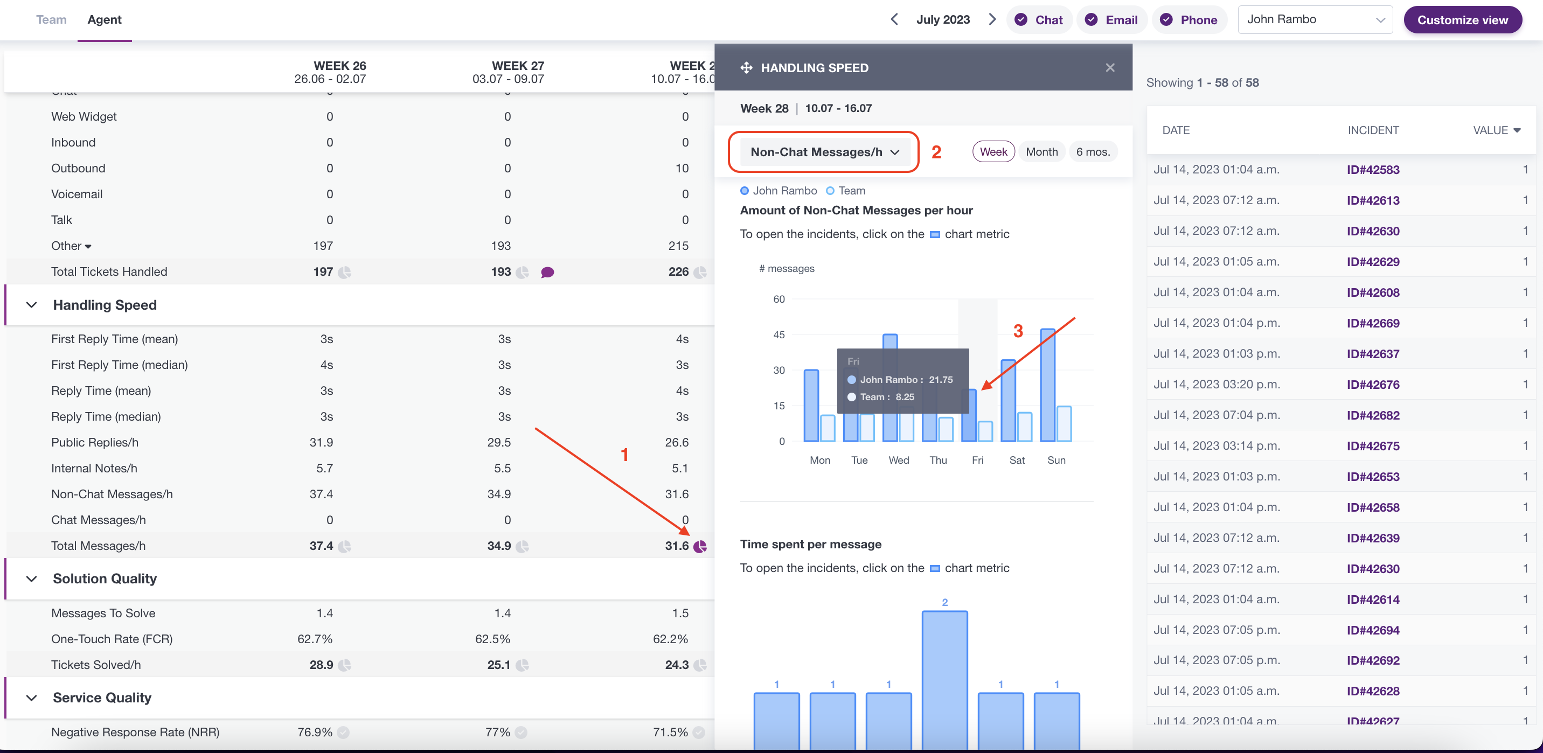
Task: Open incident ID#42669
Action: [x=1373, y=323]
